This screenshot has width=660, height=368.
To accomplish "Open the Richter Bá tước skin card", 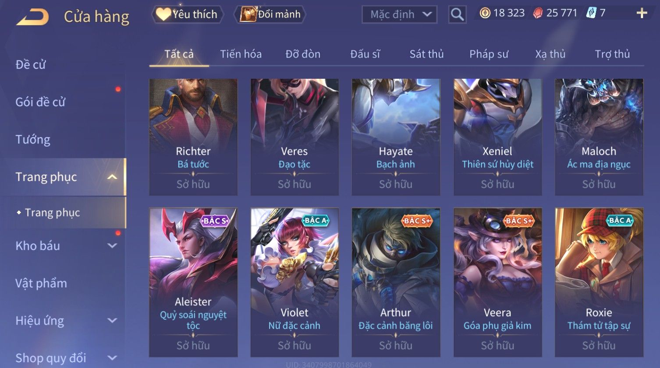I will pyautogui.click(x=193, y=137).
